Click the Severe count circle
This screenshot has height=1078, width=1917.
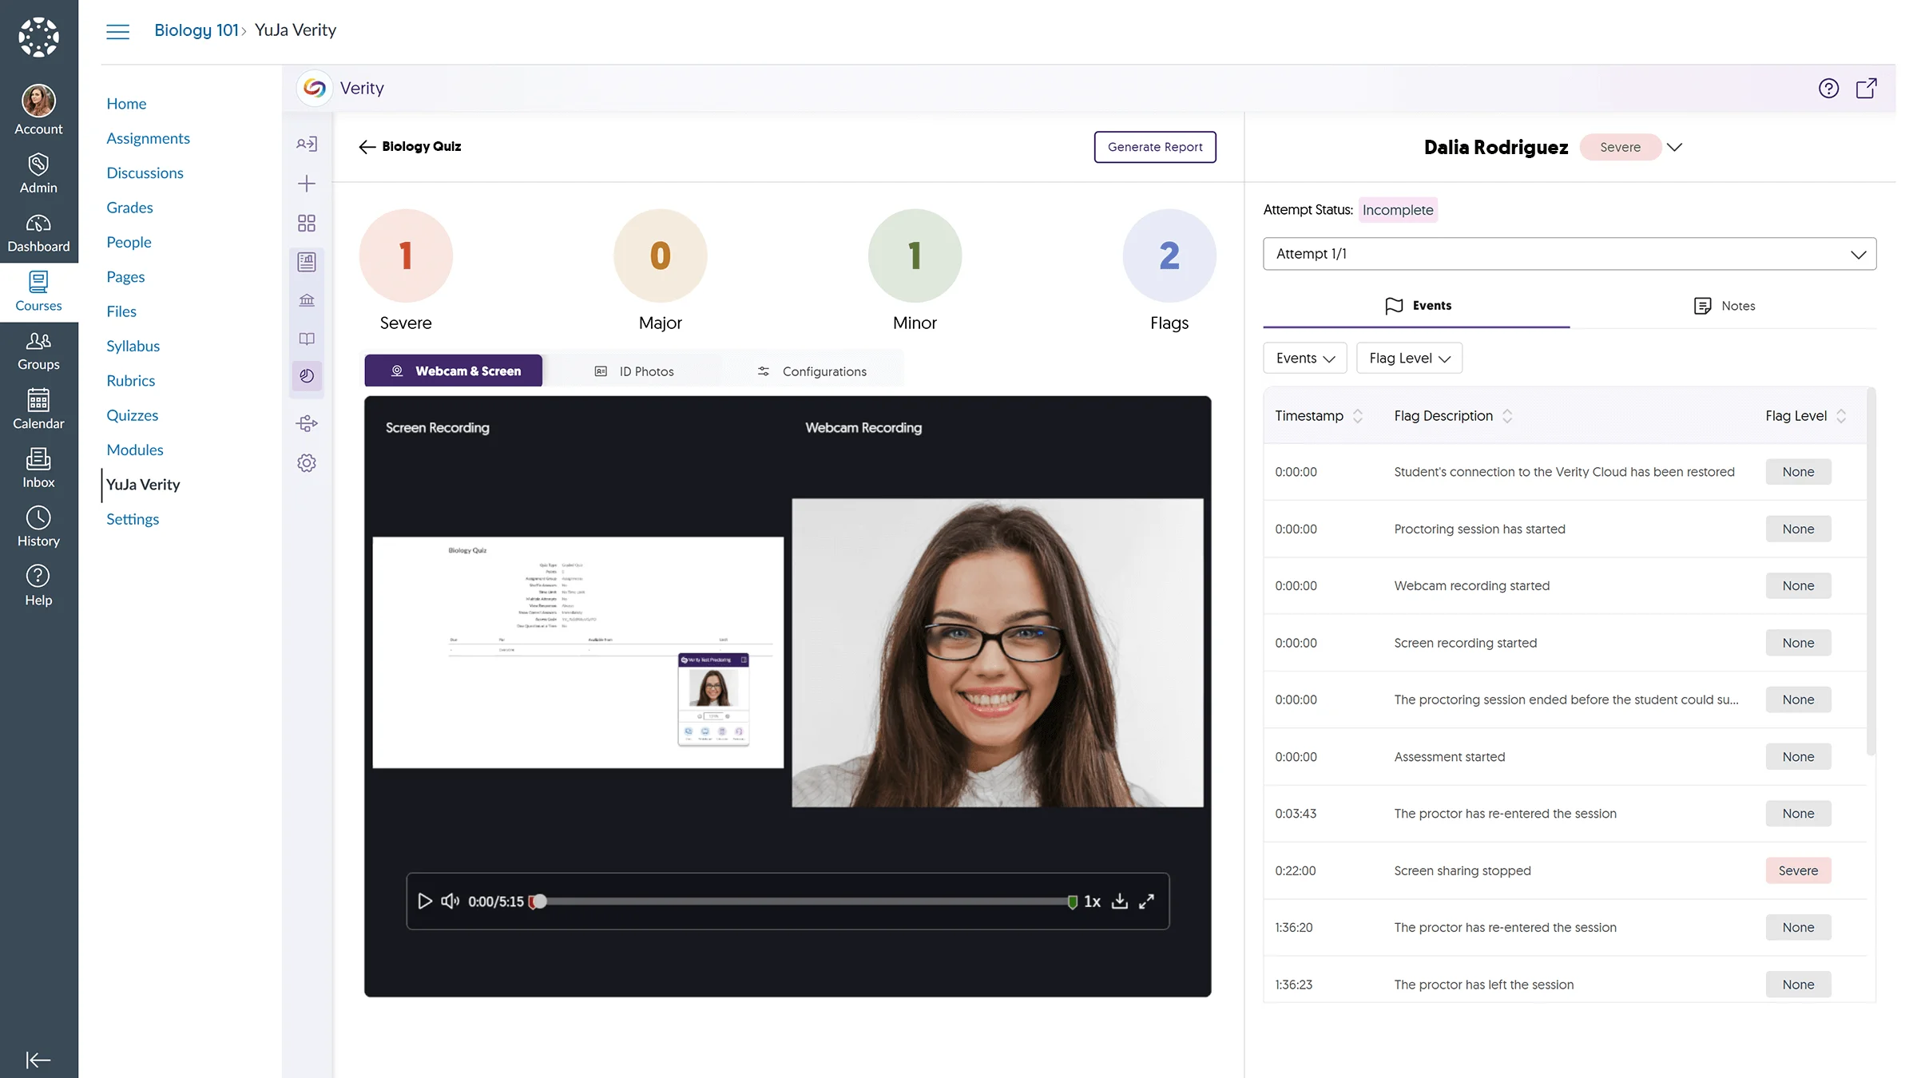[x=406, y=256]
